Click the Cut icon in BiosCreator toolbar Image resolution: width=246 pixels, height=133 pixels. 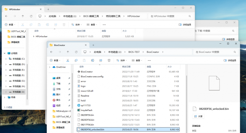tap(68, 60)
